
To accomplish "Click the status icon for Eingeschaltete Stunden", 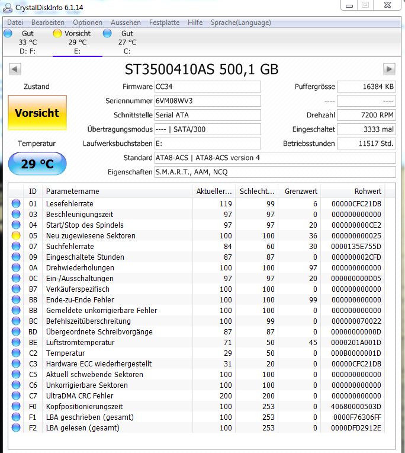I will pos(16,257).
